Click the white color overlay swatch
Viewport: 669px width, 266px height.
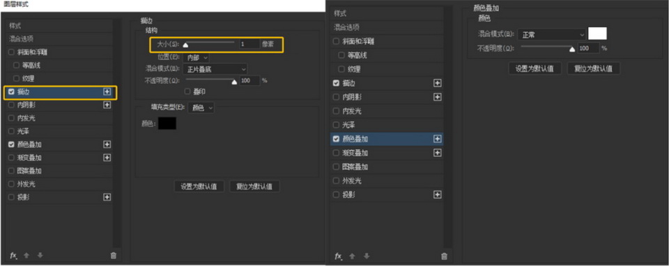[597, 33]
